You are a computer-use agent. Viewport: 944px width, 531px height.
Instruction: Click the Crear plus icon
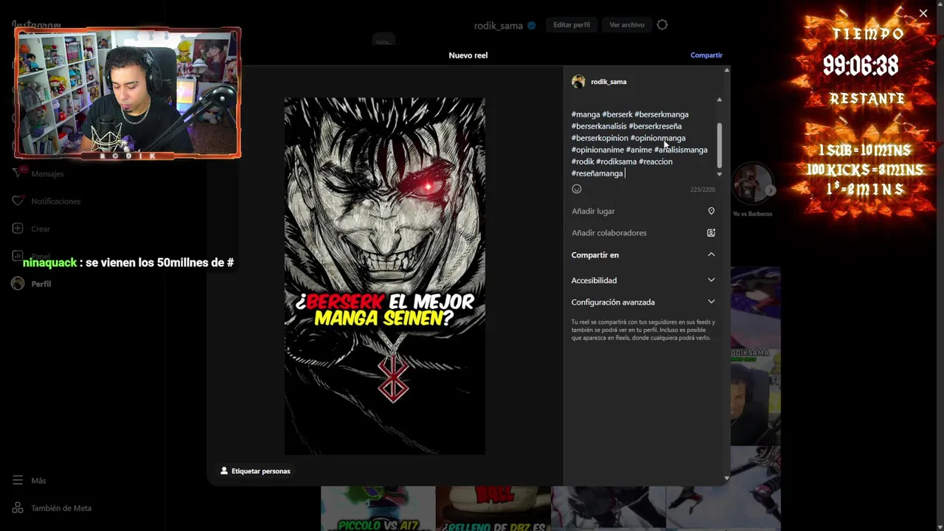[18, 229]
